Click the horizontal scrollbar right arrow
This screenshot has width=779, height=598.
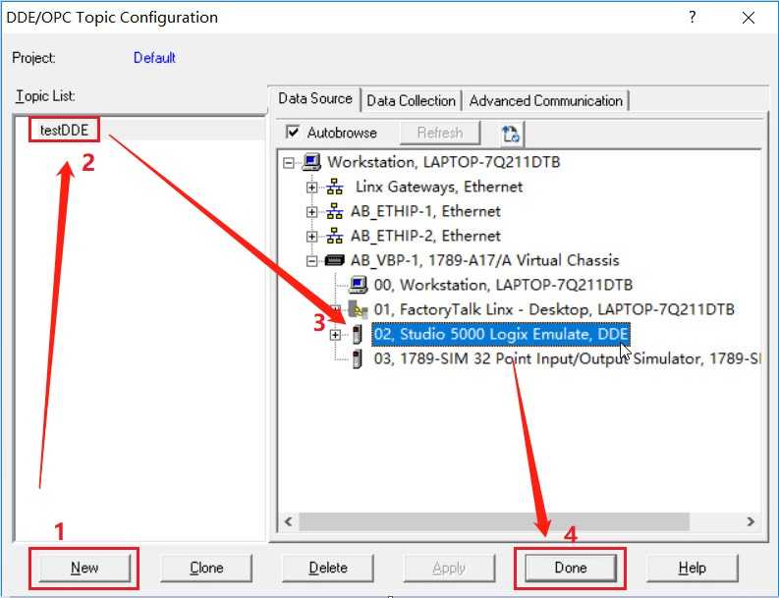click(x=751, y=521)
